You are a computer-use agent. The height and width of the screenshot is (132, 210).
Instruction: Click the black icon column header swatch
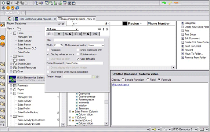coord(125,23)
